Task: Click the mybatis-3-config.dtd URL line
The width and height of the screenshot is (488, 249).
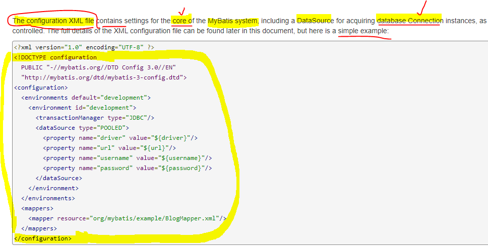Action: click(104, 77)
